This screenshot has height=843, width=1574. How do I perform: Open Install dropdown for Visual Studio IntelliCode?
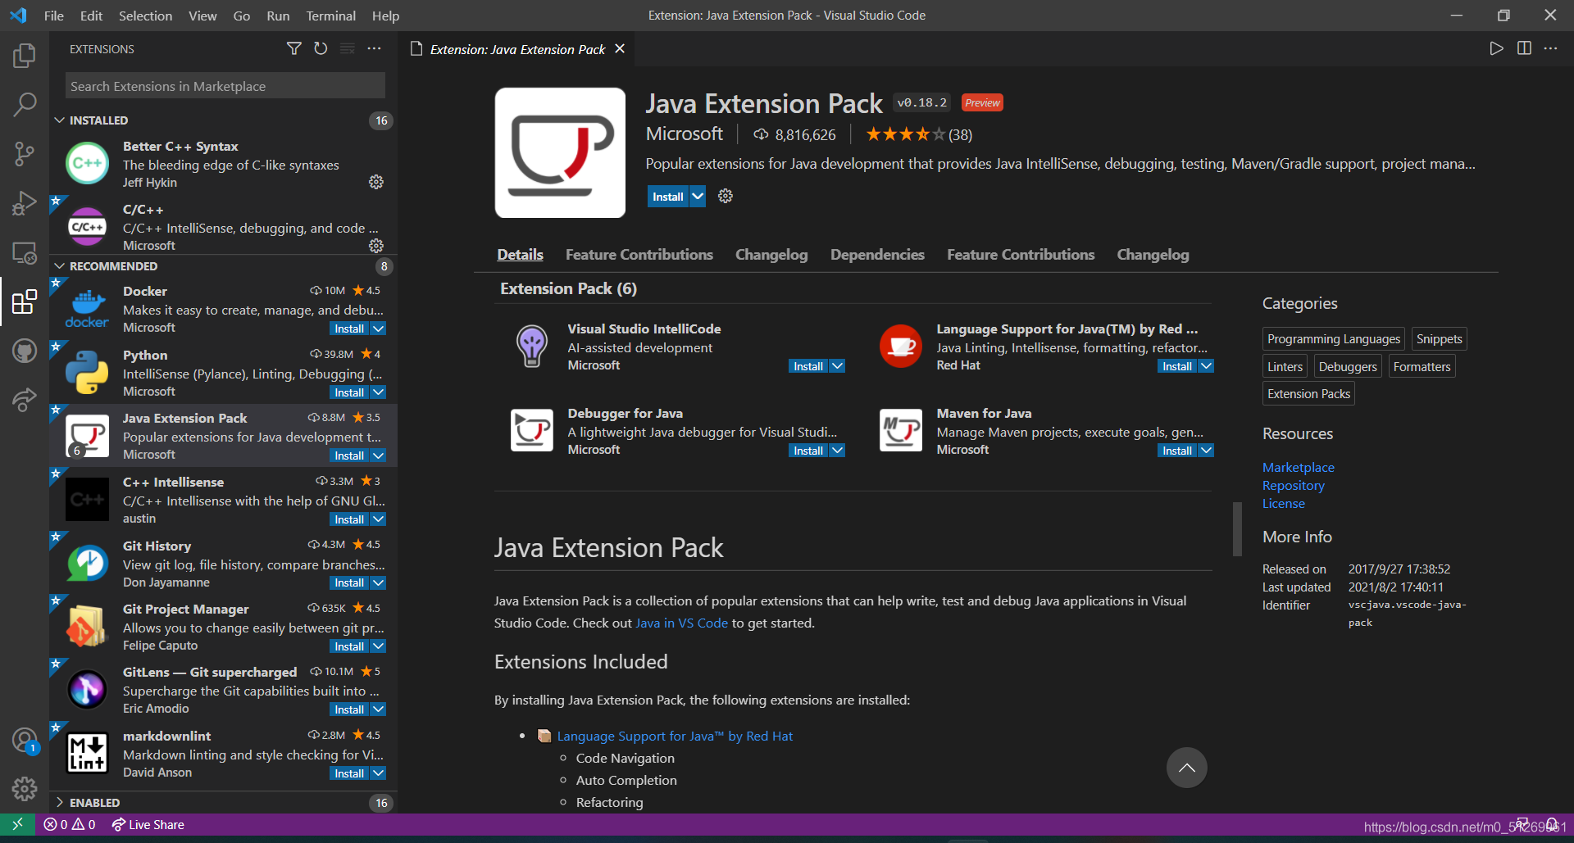click(837, 366)
